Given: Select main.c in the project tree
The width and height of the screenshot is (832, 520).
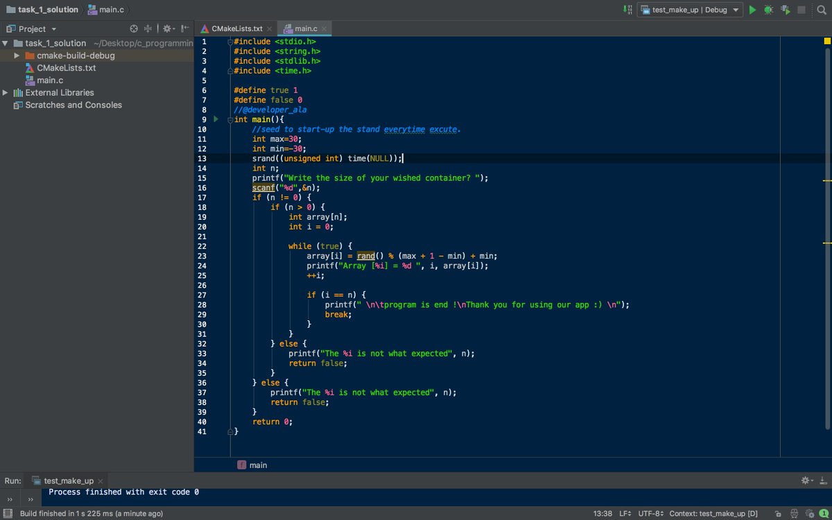Looking at the screenshot, I should (50, 80).
